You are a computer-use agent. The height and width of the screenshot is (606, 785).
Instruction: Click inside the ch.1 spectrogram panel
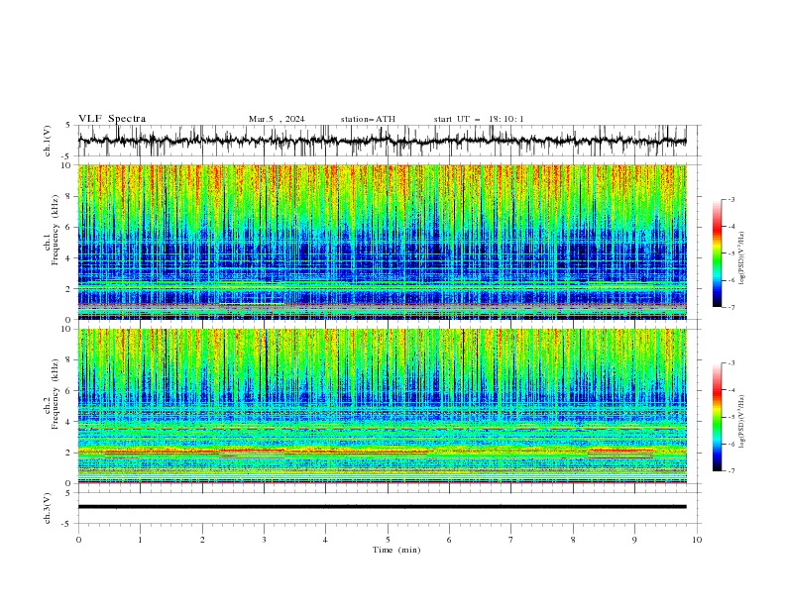click(x=382, y=242)
